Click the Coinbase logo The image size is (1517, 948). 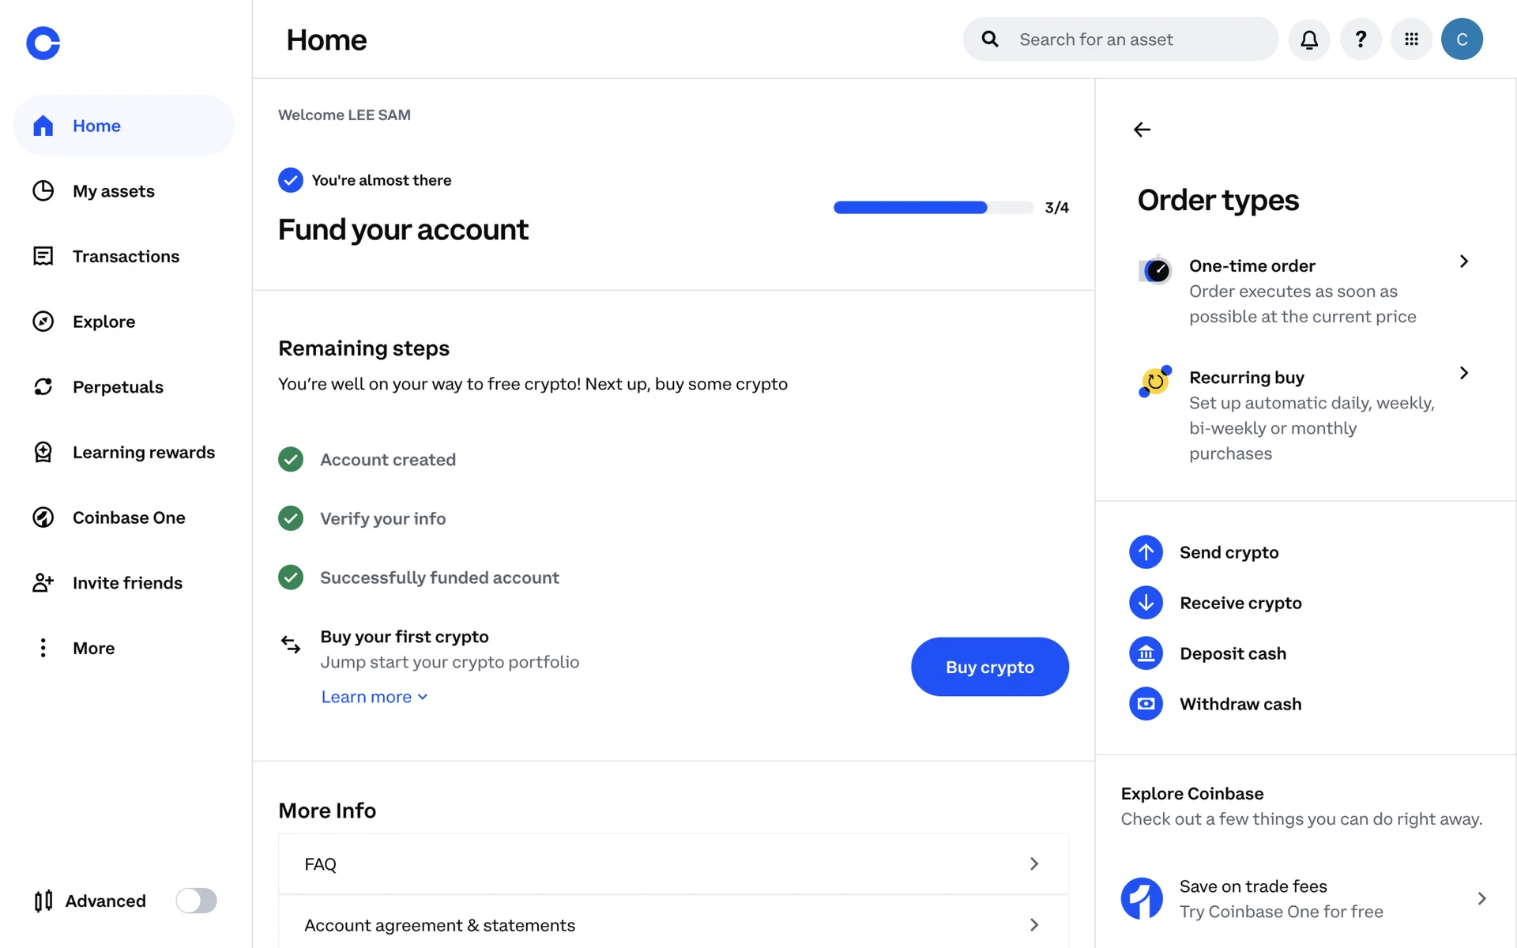click(43, 43)
